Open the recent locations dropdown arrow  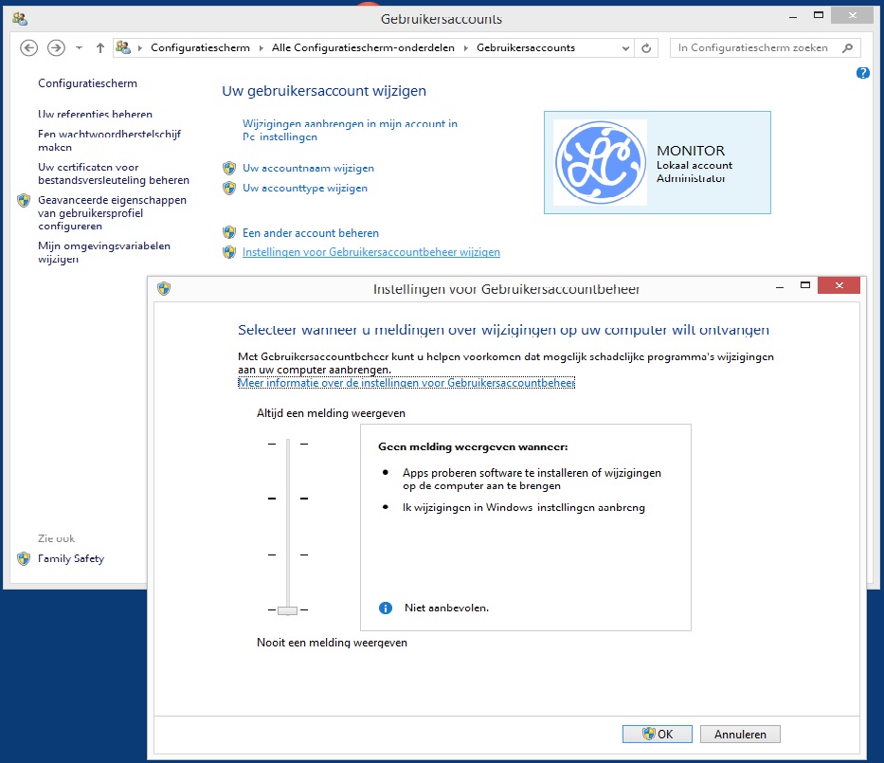click(x=79, y=48)
